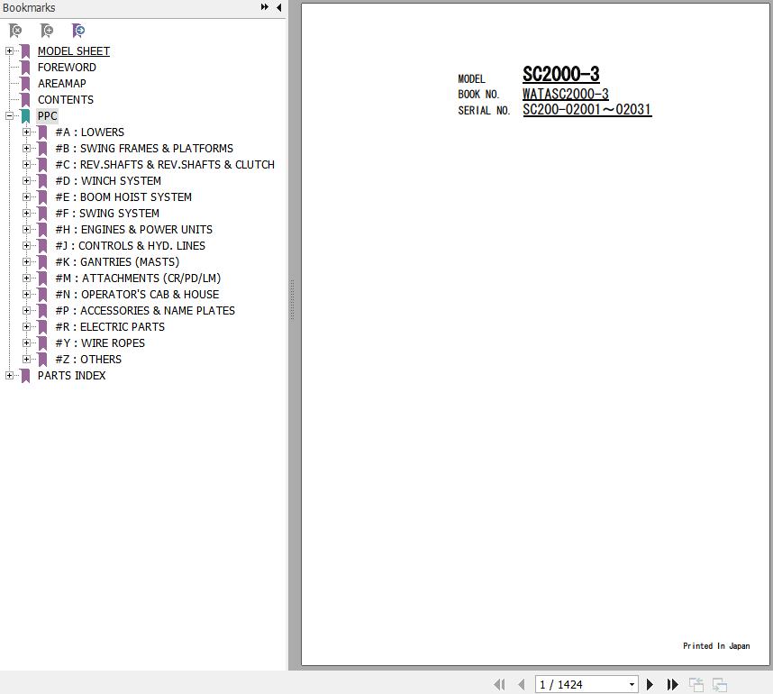773x694 pixels.
Task: Expand #R : ELECTRIC PARTS node
Action: tap(27, 326)
